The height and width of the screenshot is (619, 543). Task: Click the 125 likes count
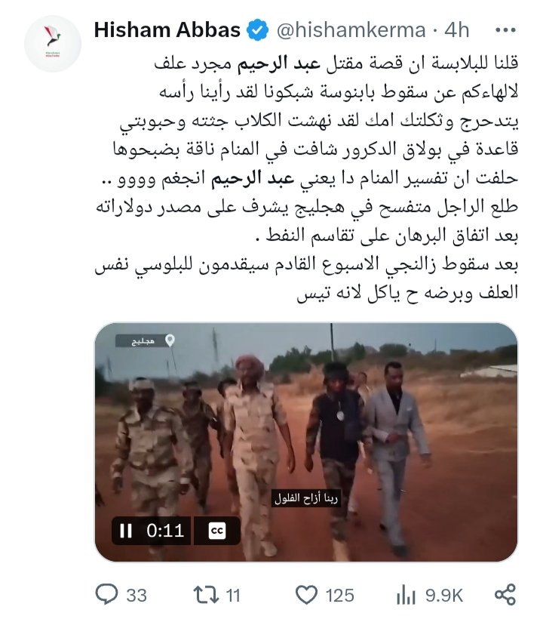click(340, 596)
